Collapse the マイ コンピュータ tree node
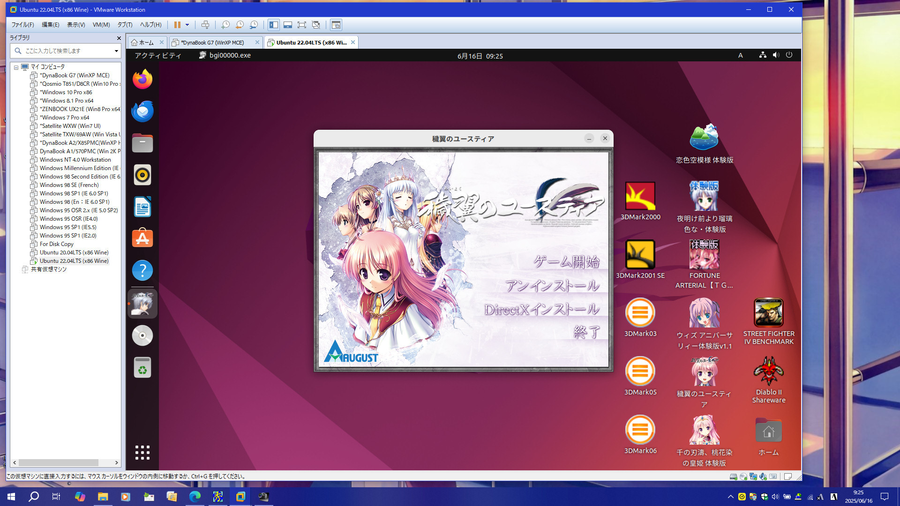The image size is (900, 506). pos(16,67)
